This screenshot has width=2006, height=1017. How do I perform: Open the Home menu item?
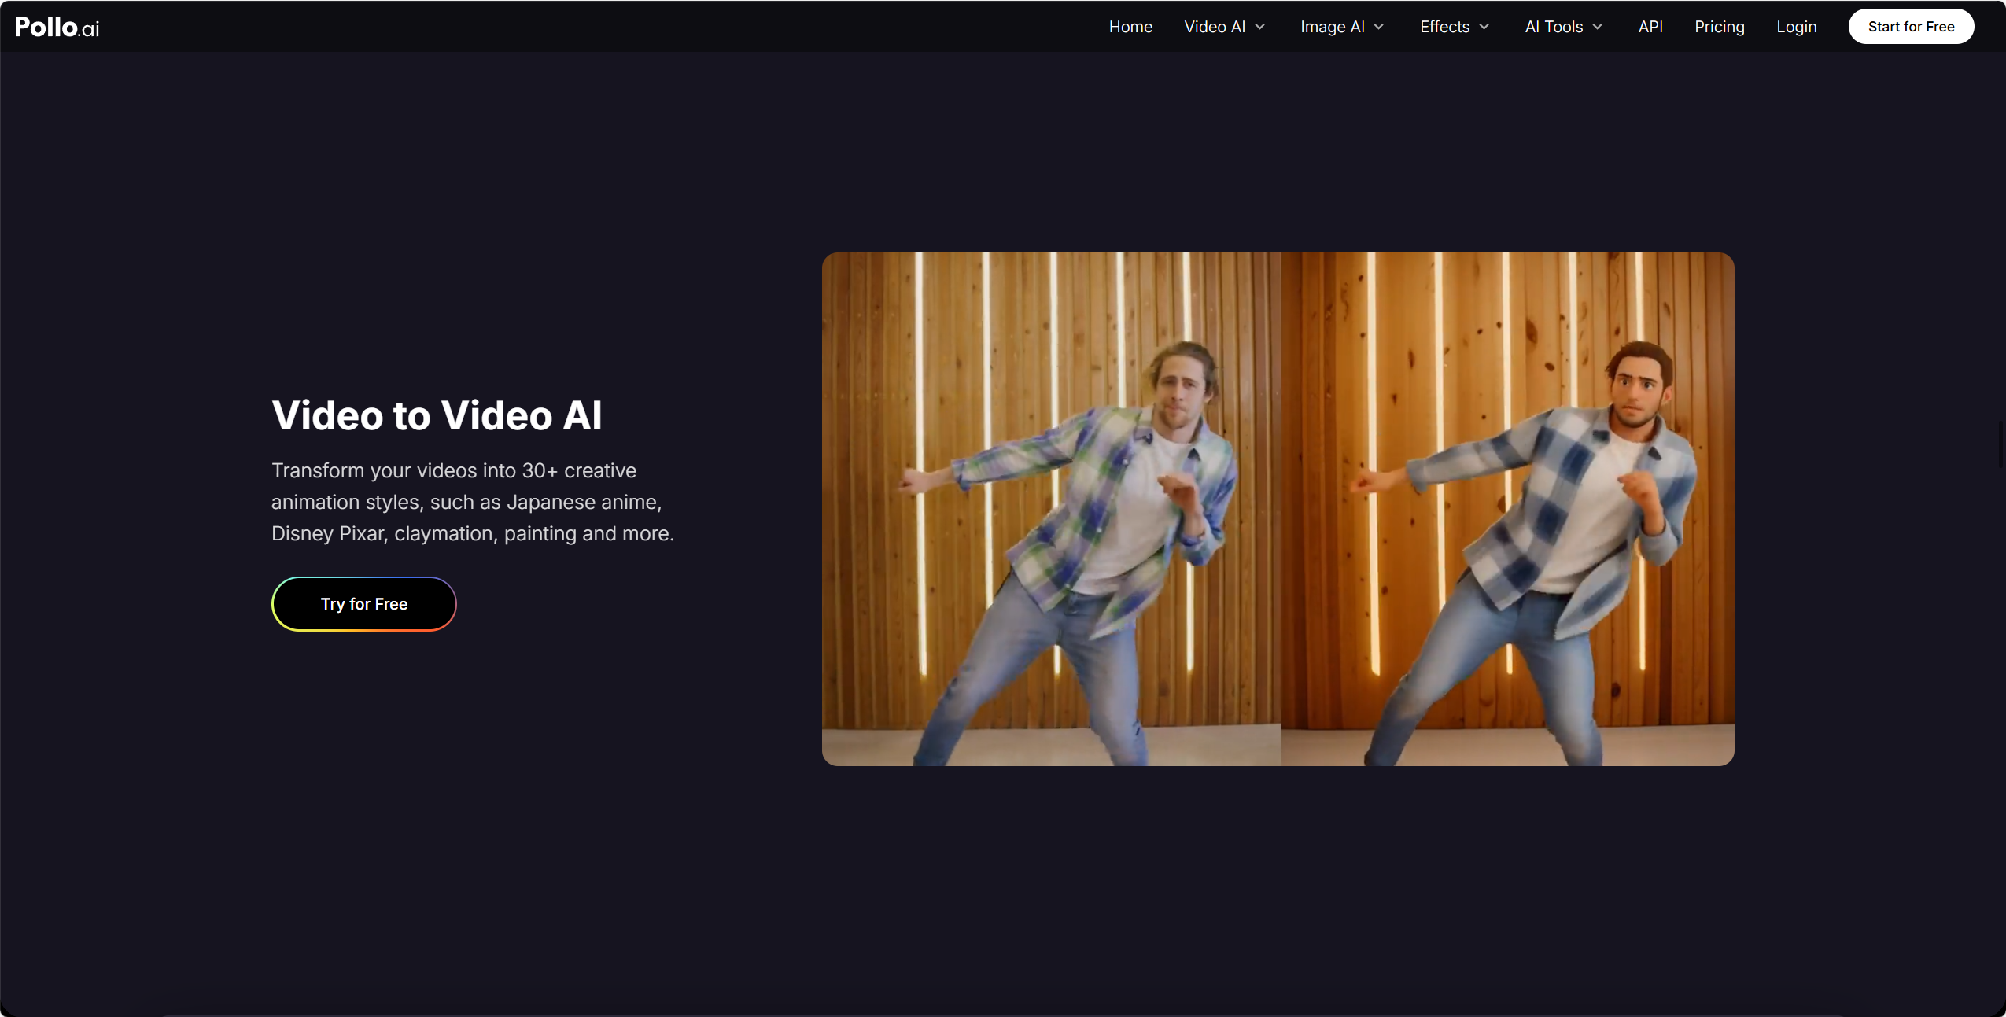pyautogui.click(x=1130, y=27)
